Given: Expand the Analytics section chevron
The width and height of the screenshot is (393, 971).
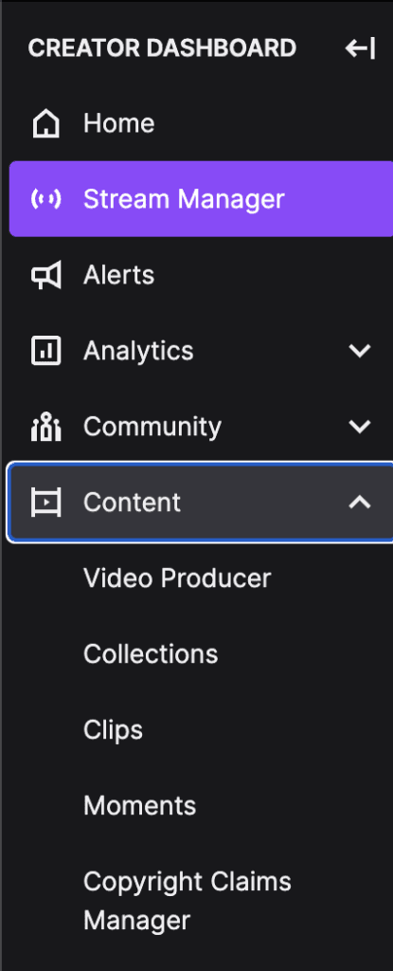Looking at the screenshot, I should 360,351.
